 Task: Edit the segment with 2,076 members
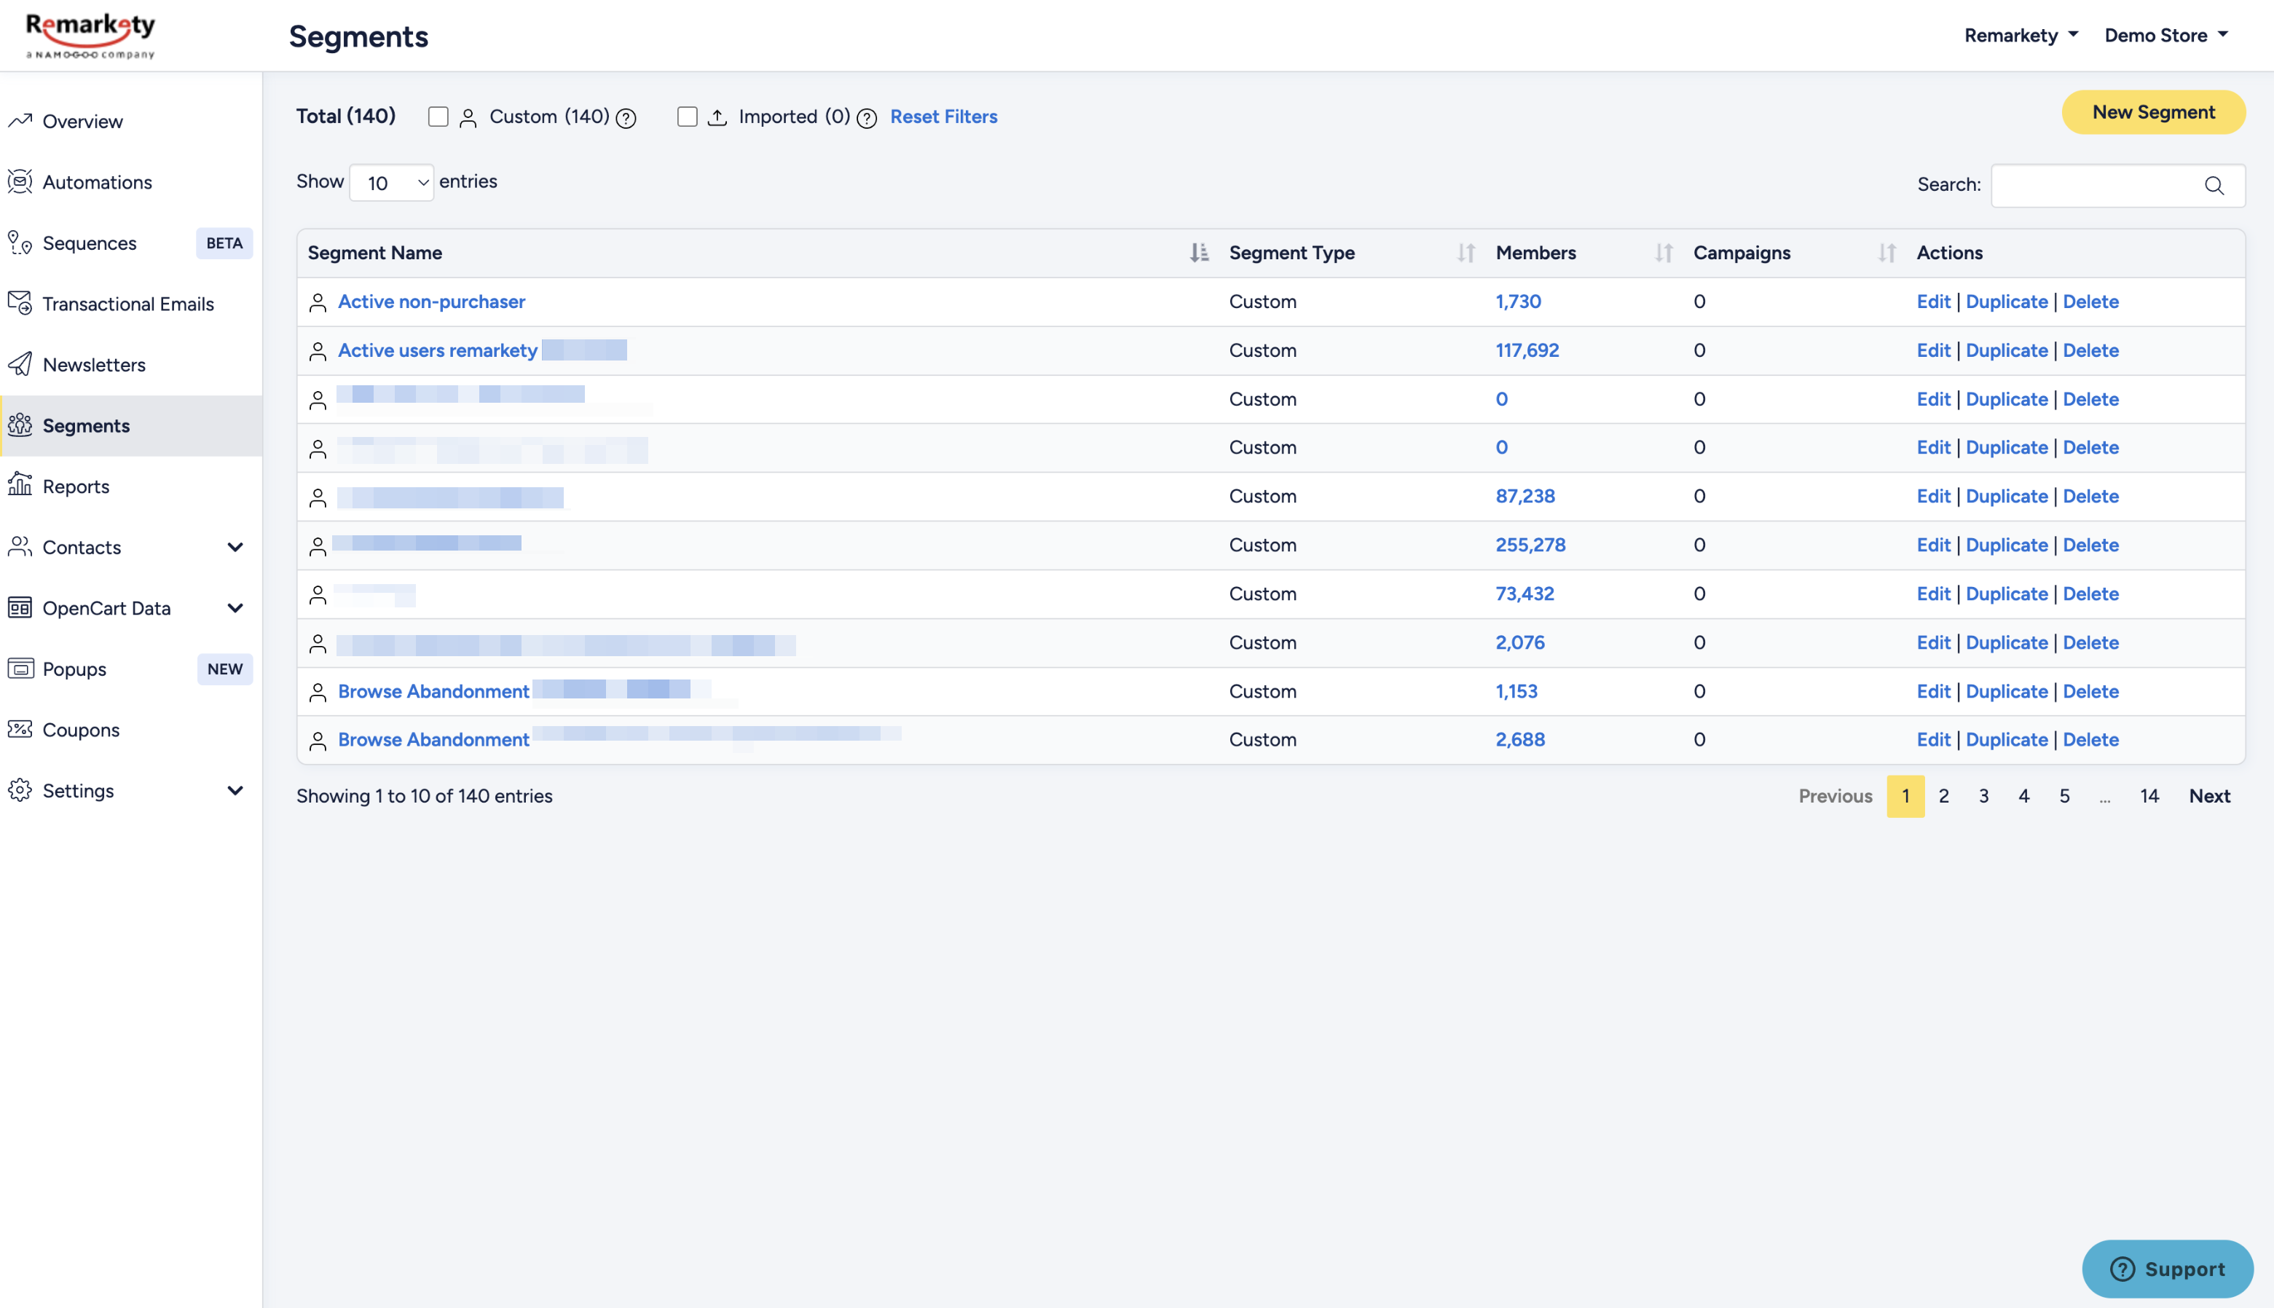tap(1932, 642)
